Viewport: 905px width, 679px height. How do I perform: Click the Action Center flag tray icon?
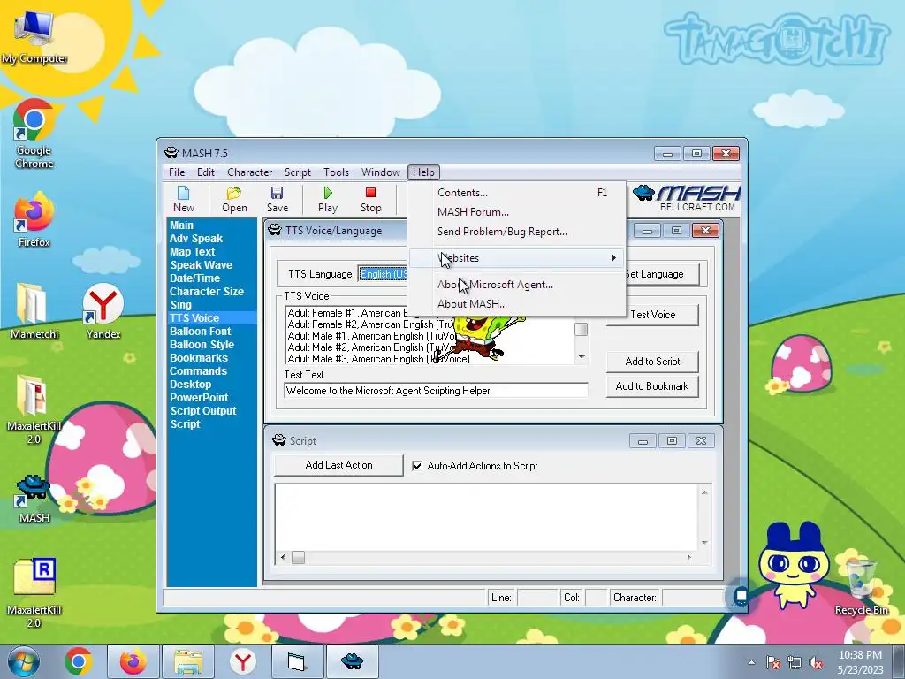click(x=773, y=663)
